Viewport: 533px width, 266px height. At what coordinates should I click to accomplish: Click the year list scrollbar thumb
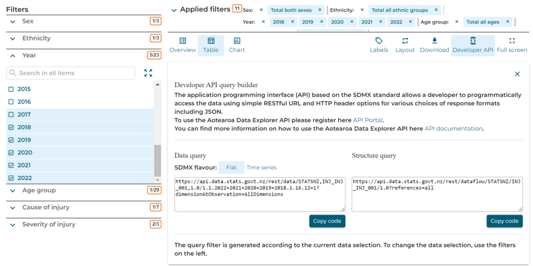[x=158, y=160]
